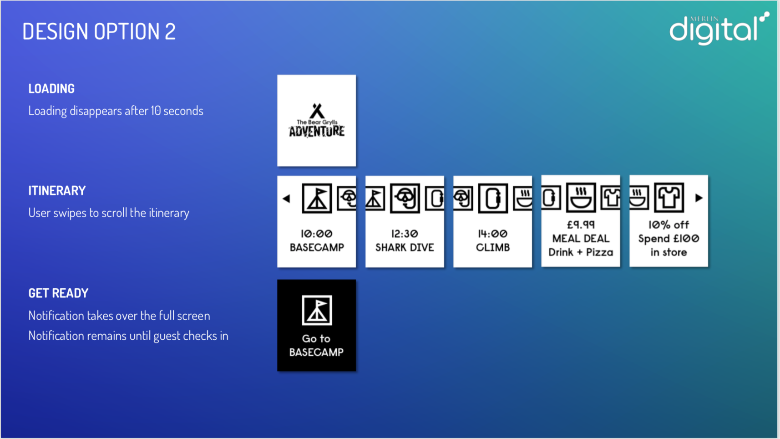Click the small bowl icon on 10% off card
Viewport: 780px width, 439px height.
pyautogui.click(x=639, y=198)
